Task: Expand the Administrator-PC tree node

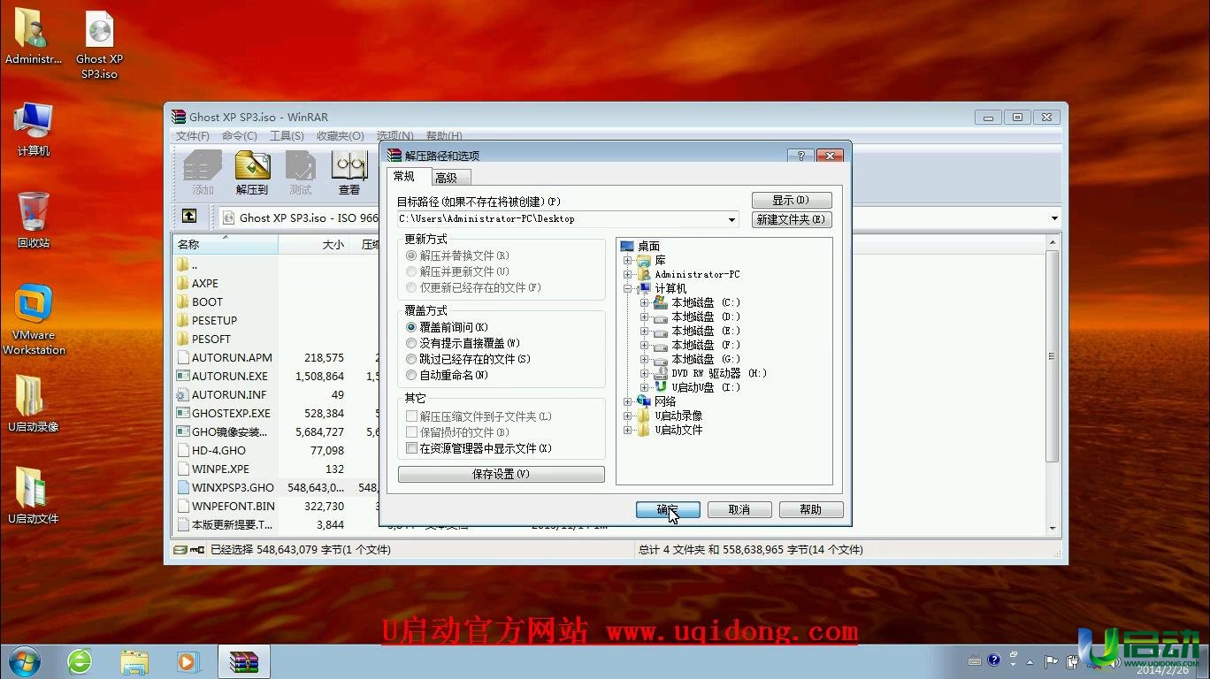Action: point(628,275)
